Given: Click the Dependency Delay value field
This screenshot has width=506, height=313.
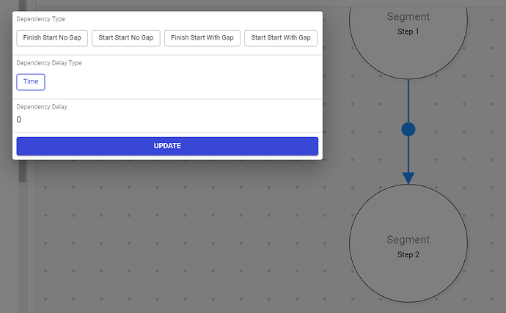Looking at the screenshot, I should [166, 119].
